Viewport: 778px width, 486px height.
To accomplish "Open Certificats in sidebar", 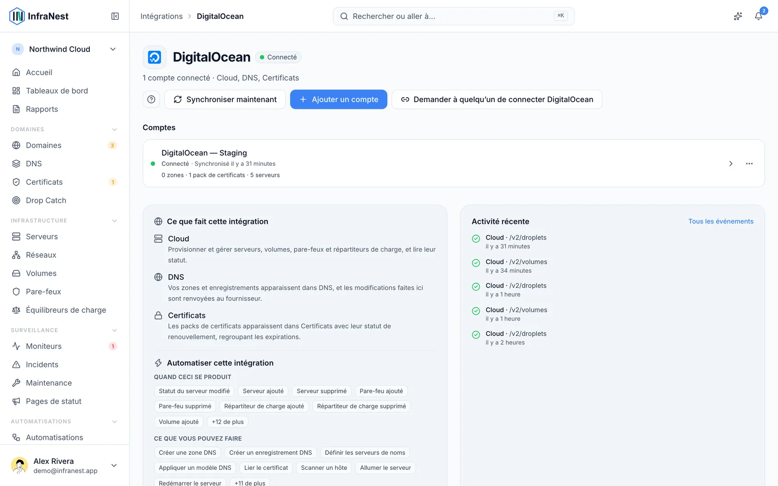I will tap(65, 182).
